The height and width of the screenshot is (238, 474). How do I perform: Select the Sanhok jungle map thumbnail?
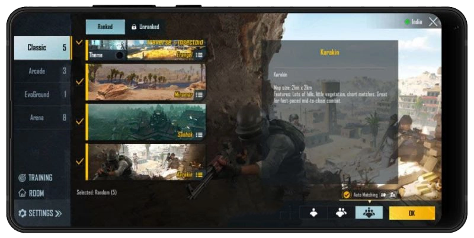point(146,122)
